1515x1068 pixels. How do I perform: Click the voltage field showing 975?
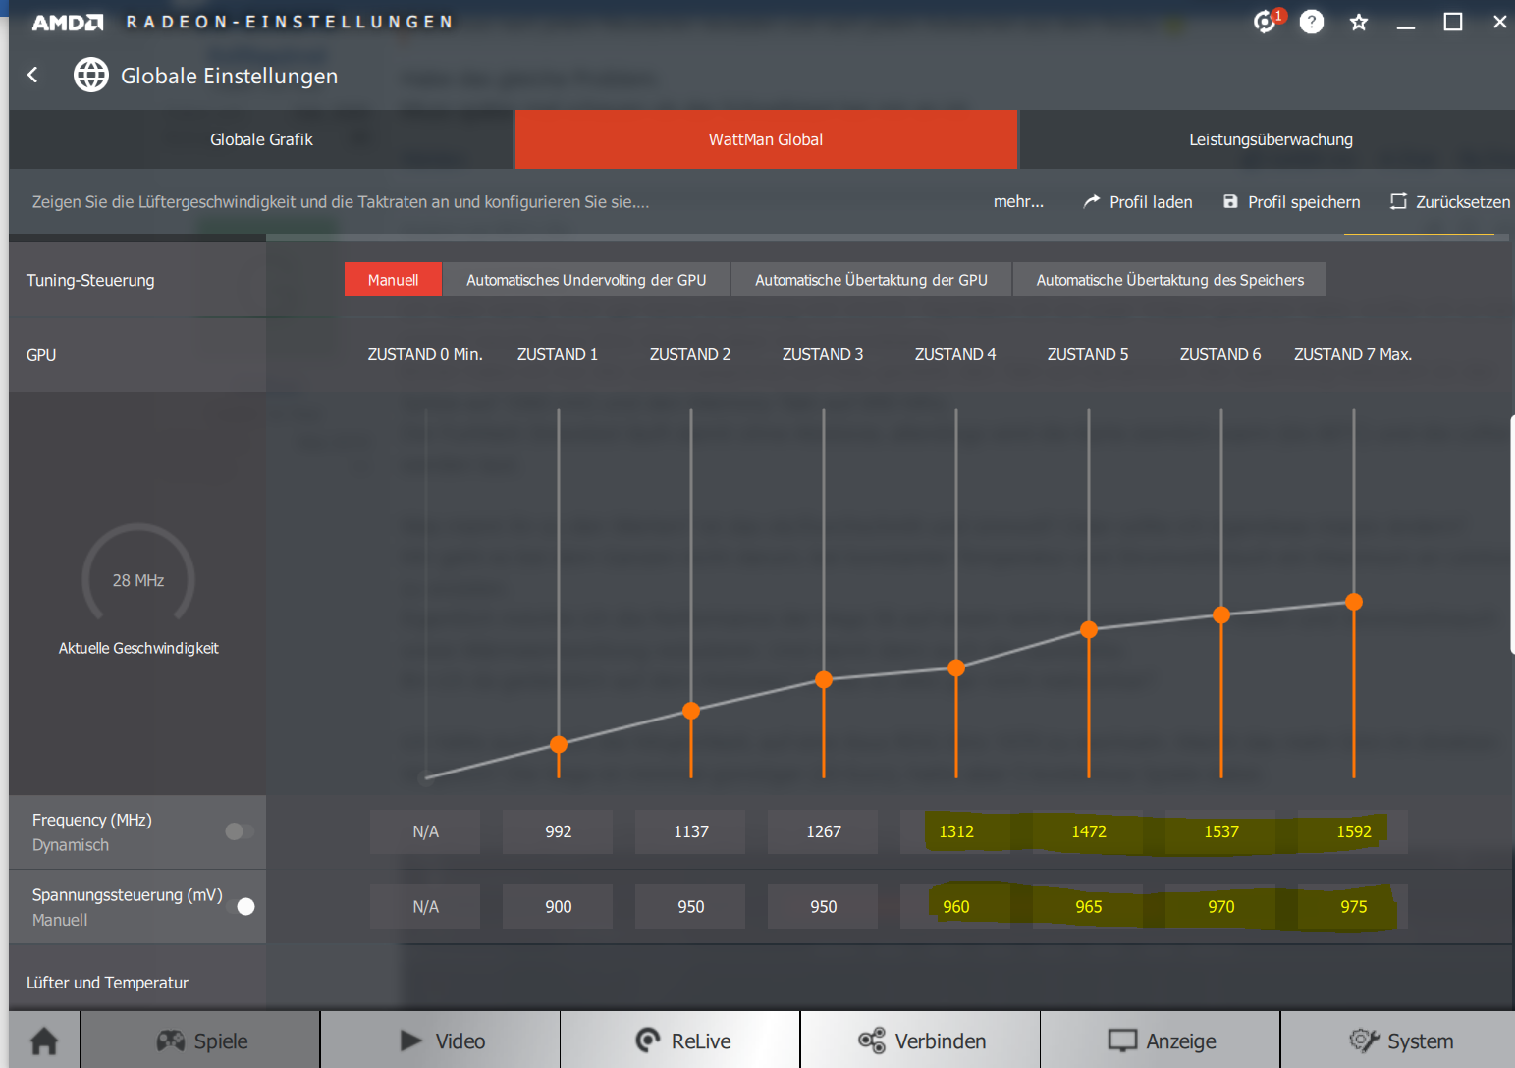(1353, 907)
